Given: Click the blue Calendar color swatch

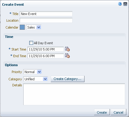Looking at the screenshot, I should (x=22, y=27).
